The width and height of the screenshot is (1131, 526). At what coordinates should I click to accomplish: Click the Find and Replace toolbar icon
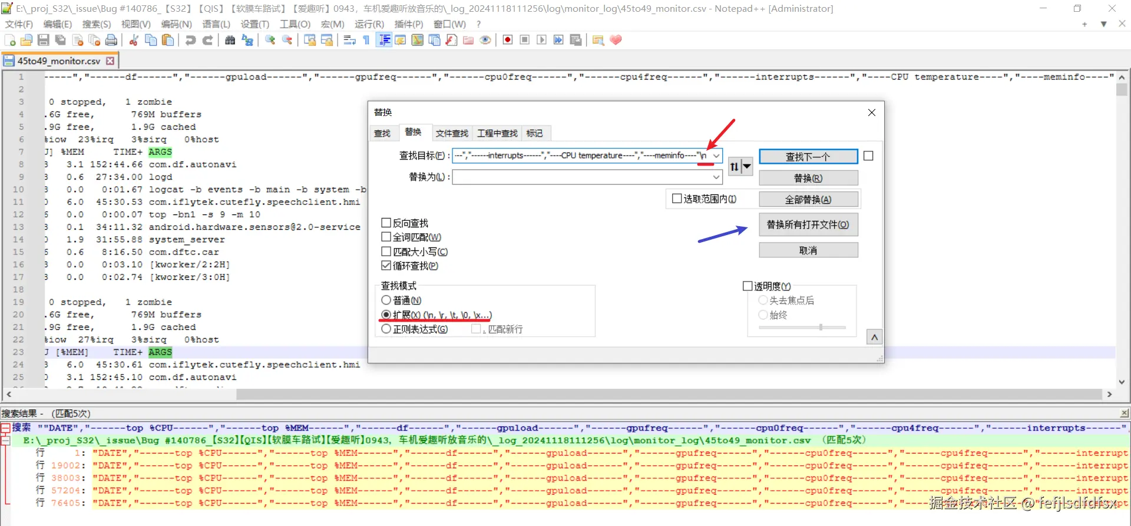click(x=247, y=40)
